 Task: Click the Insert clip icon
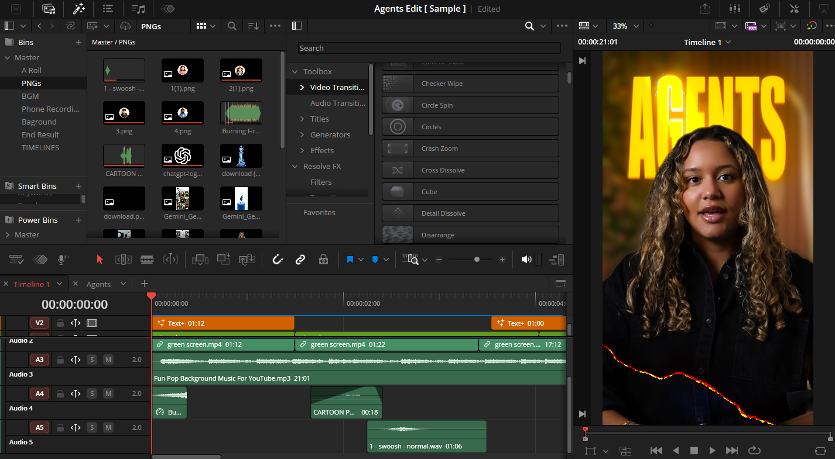200,260
